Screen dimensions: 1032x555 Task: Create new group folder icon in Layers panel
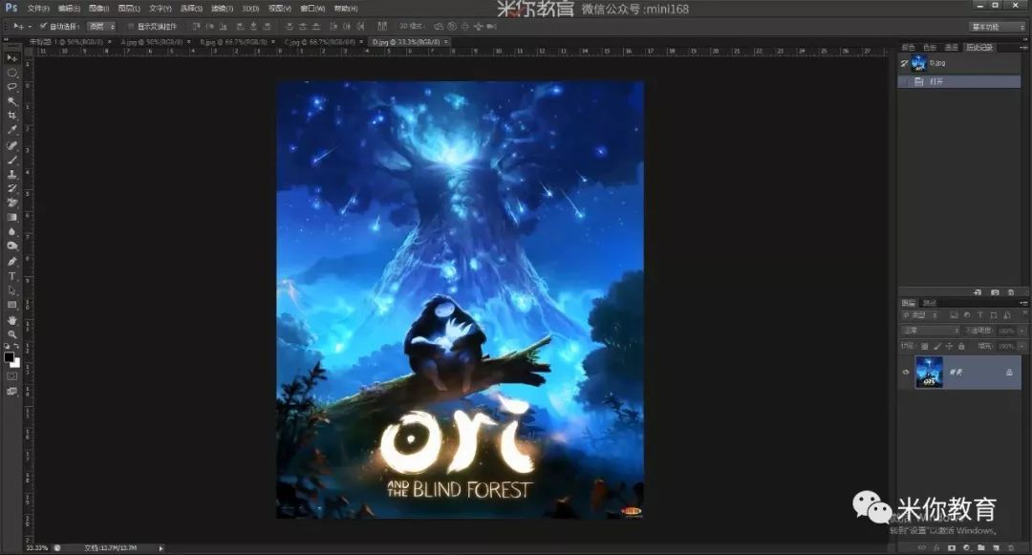click(980, 547)
